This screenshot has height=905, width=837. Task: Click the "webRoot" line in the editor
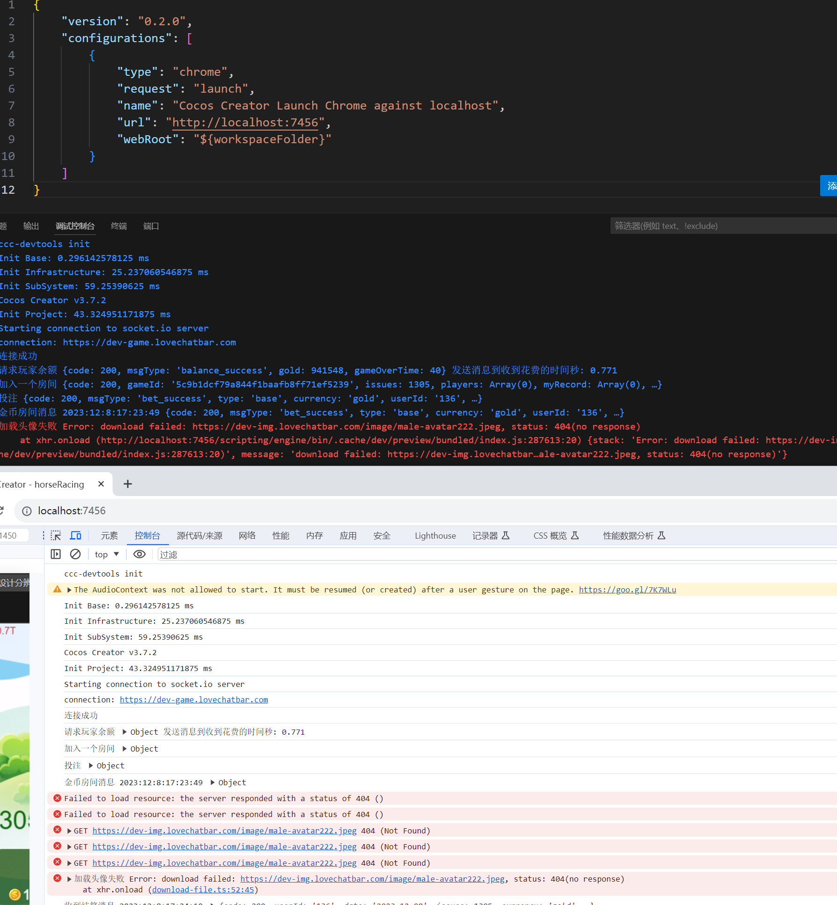tap(224, 139)
